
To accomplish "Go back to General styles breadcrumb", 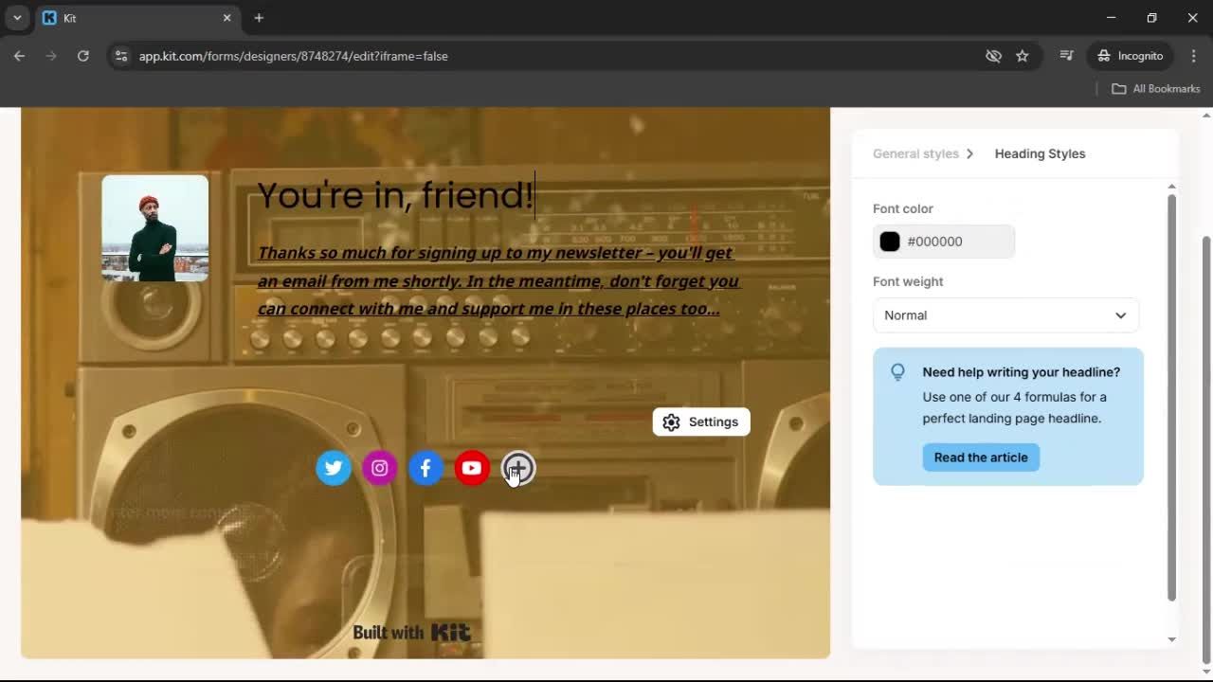I will pos(915,153).
